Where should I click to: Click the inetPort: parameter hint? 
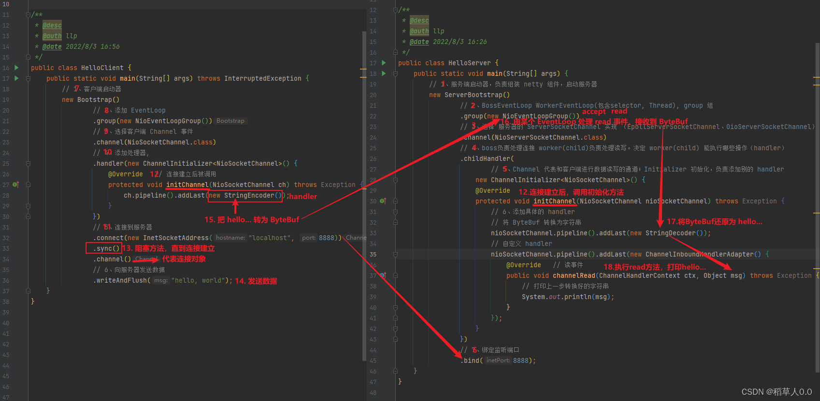pos(498,360)
